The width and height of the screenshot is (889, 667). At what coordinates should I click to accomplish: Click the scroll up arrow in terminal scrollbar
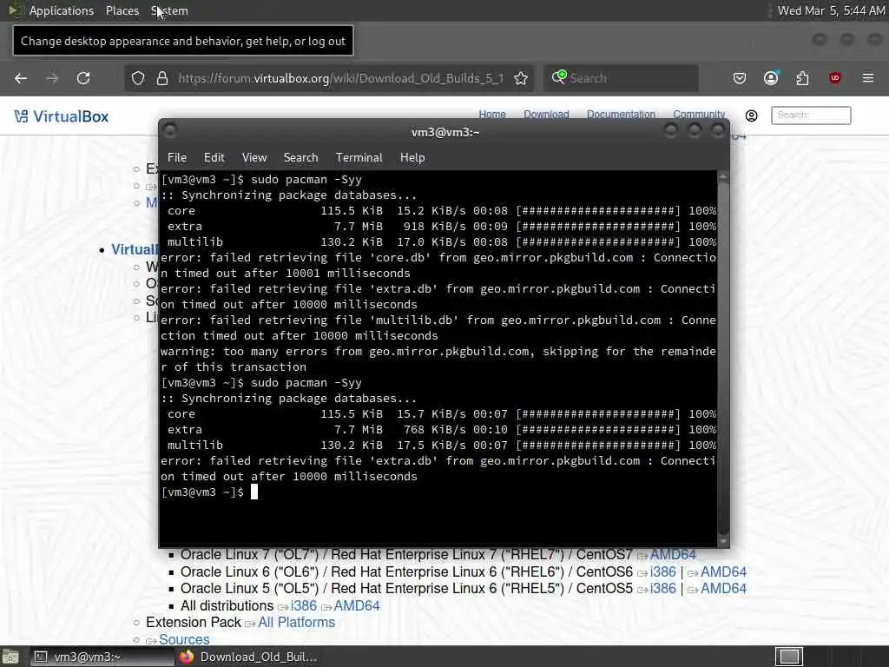pyautogui.click(x=723, y=177)
